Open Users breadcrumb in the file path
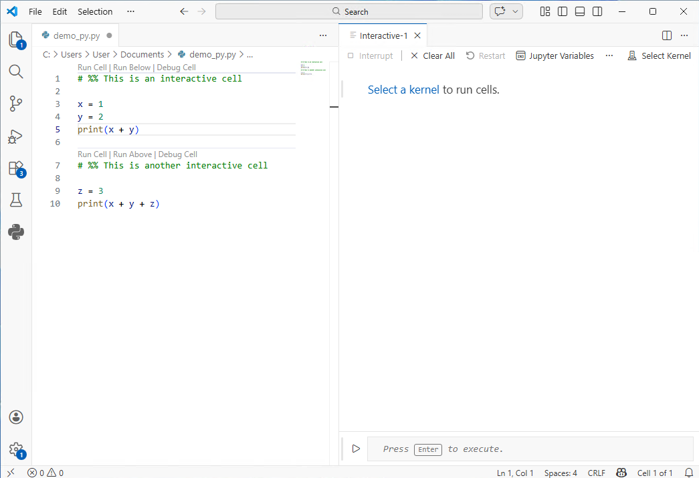The height and width of the screenshot is (478, 699). pyautogui.click(x=70, y=54)
